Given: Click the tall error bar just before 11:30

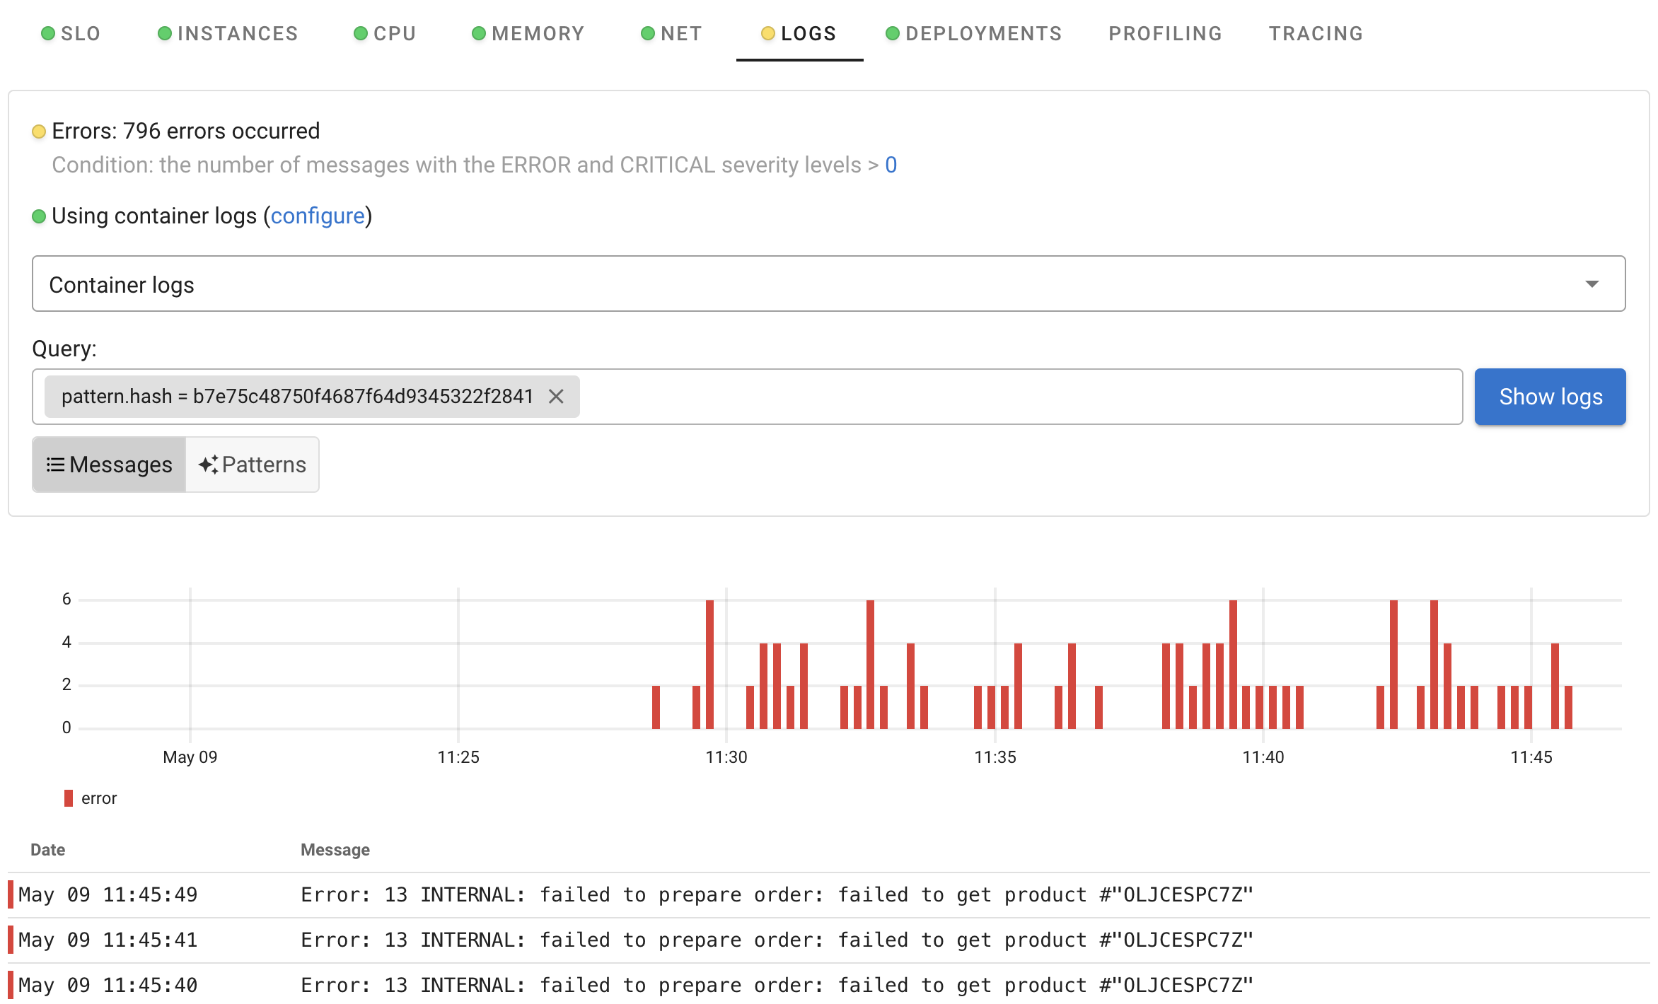Looking at the screenshot, I should pyautogui.click(x=709, y=664).
